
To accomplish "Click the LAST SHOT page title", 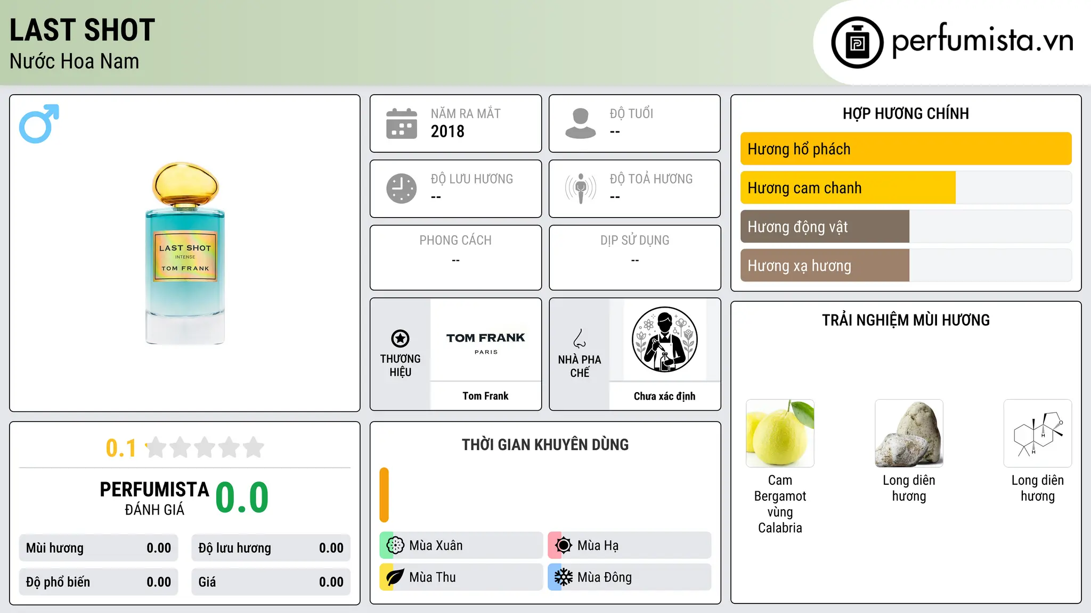I will click(83, 30).
